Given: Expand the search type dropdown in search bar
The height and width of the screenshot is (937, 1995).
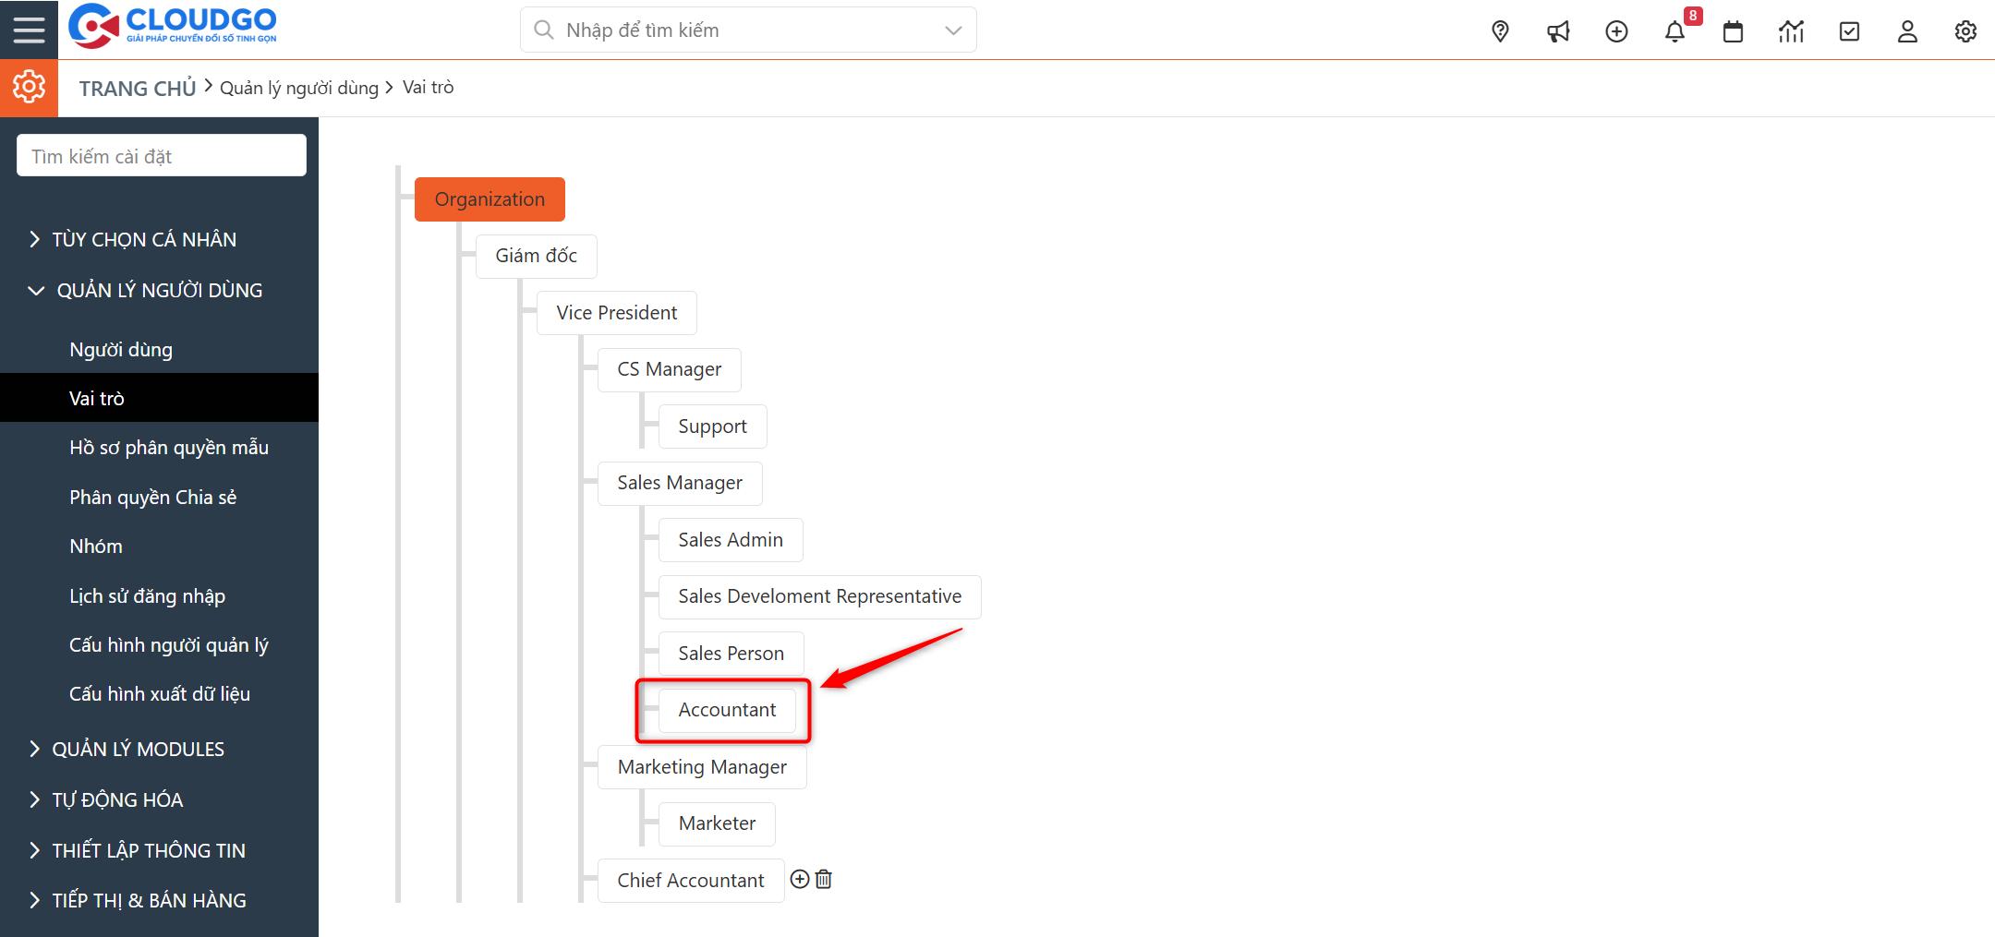Looking at the screenshot, I should click(x=952, y=29).
